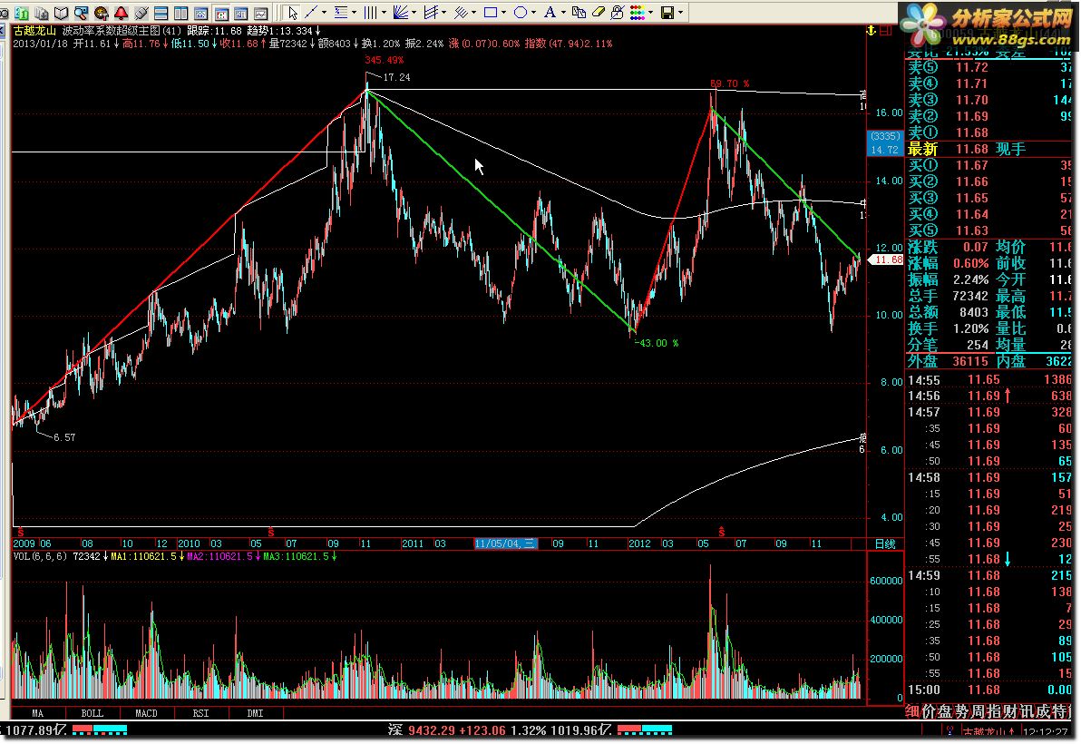
Task: Select the parallel lines drawing tool
Action: [461, 13]
